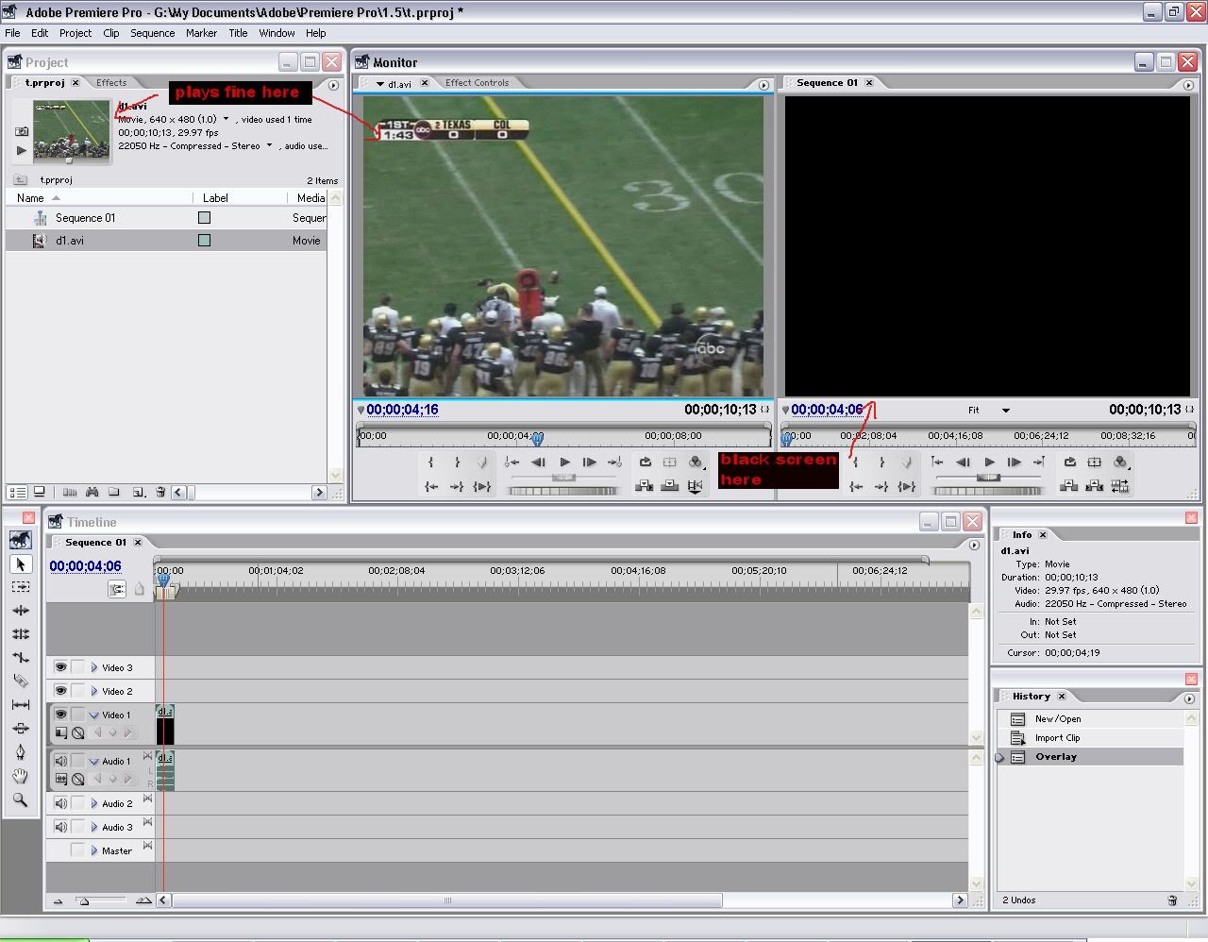Select the Rate Stretch tool
1208x942 pixels.
pyautogui.click(x=20, y=657)
